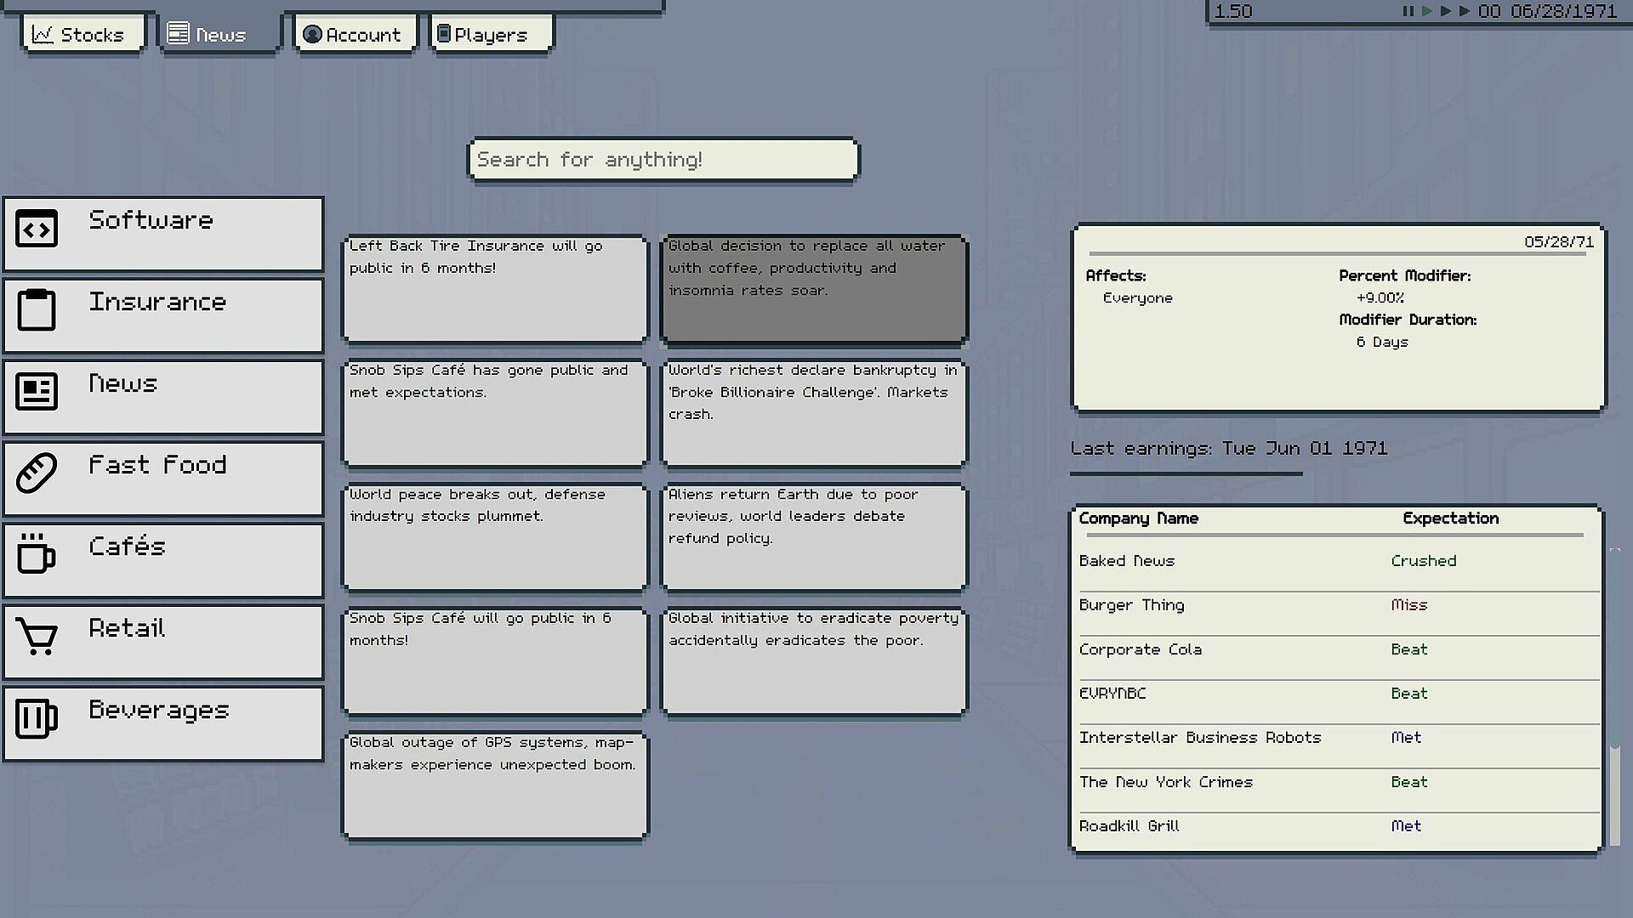
Task: Open the Cafés coffee cup icon
Action: pyautogui.click(x=37, y=554)
